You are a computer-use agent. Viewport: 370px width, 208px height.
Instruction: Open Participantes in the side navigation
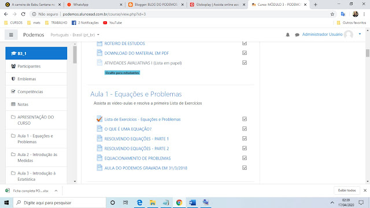coord(36,66)
